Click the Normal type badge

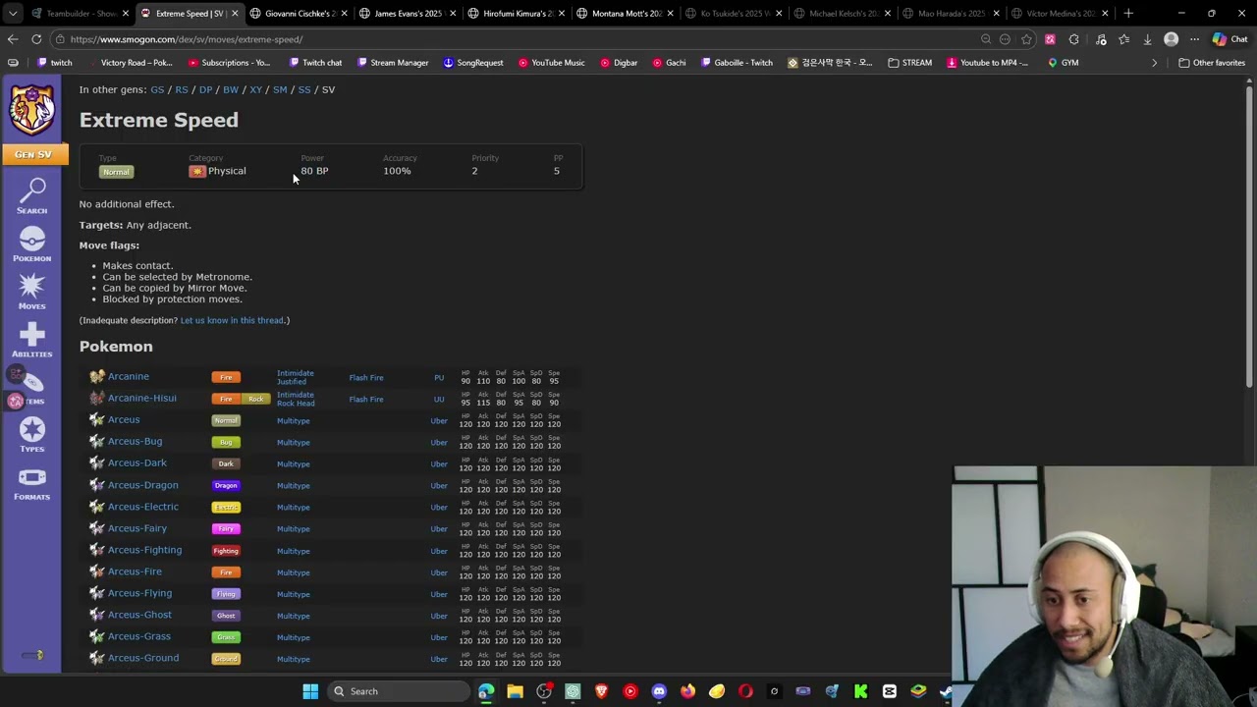[x=116, y=172]
